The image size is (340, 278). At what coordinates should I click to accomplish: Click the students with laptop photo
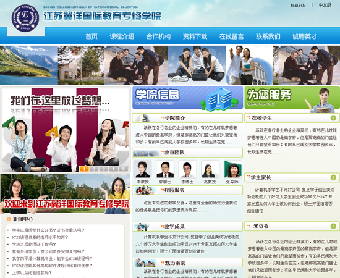click(197, 65)
